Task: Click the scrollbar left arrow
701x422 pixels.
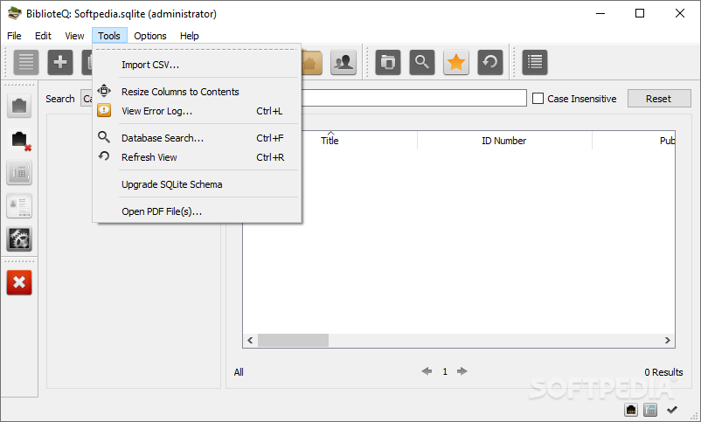Action: coord(250,340)
